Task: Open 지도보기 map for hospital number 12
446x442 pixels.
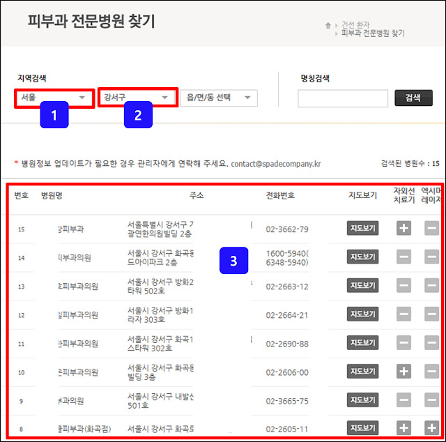Action: click(x=362, y=314)
